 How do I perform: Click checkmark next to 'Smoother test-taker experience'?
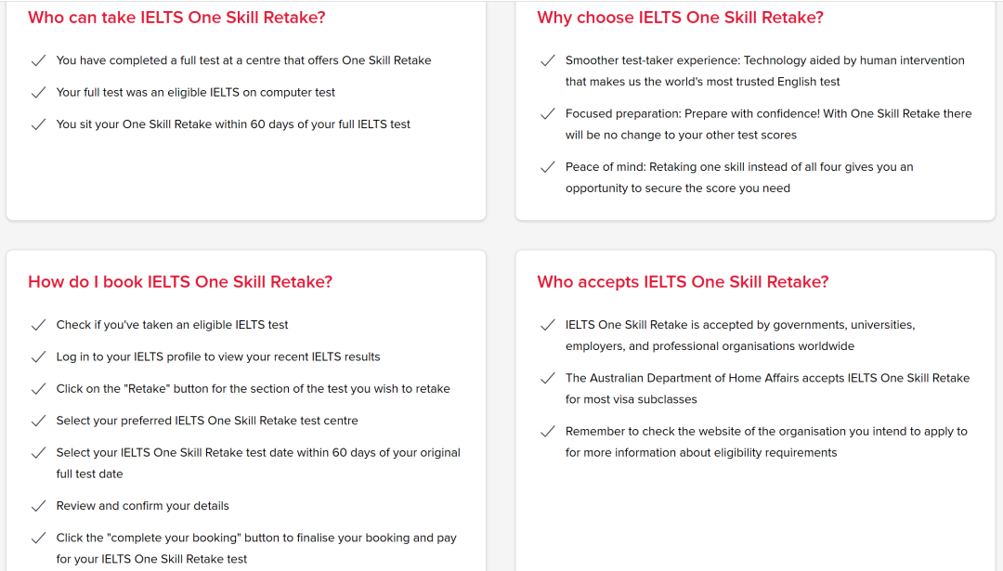(548, 60)
